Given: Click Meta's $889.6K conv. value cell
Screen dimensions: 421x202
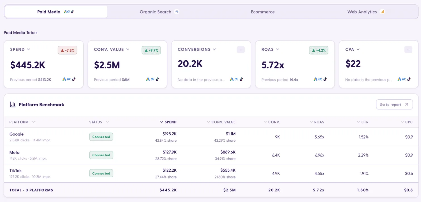Looking at the screenshot, I should coord(228,152).
